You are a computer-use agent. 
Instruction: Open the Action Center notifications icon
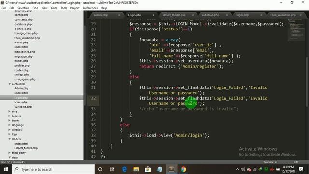pos(301,169)
